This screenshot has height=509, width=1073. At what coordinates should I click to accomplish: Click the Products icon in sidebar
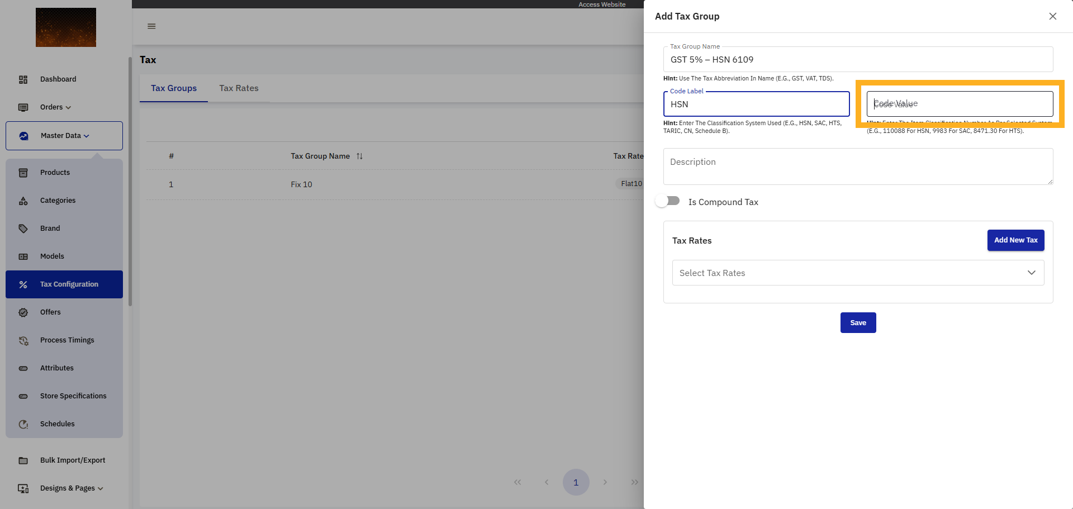[x=23, y=173]
